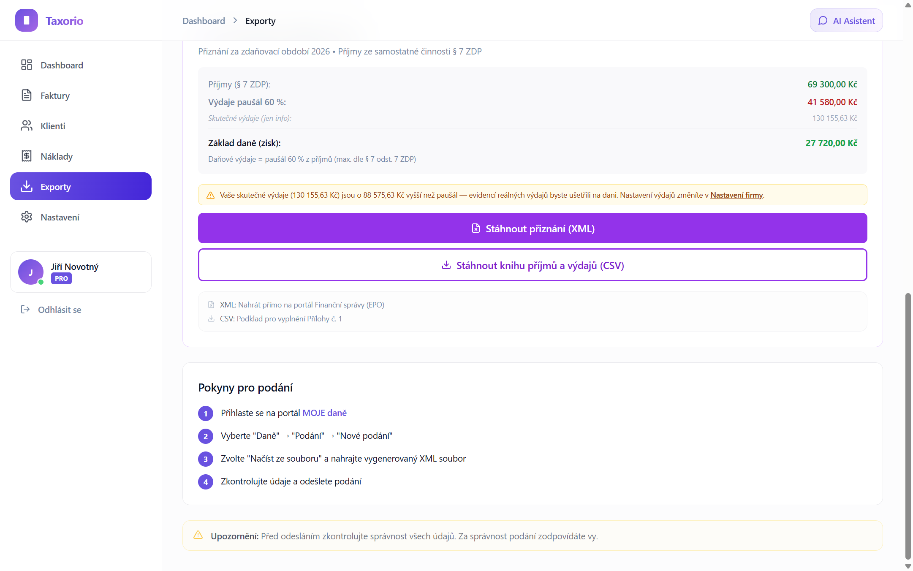Select the Exporty sidebar menu item
Image resolution: width=913 pixels, height=571 pixels.
point(81,186)
